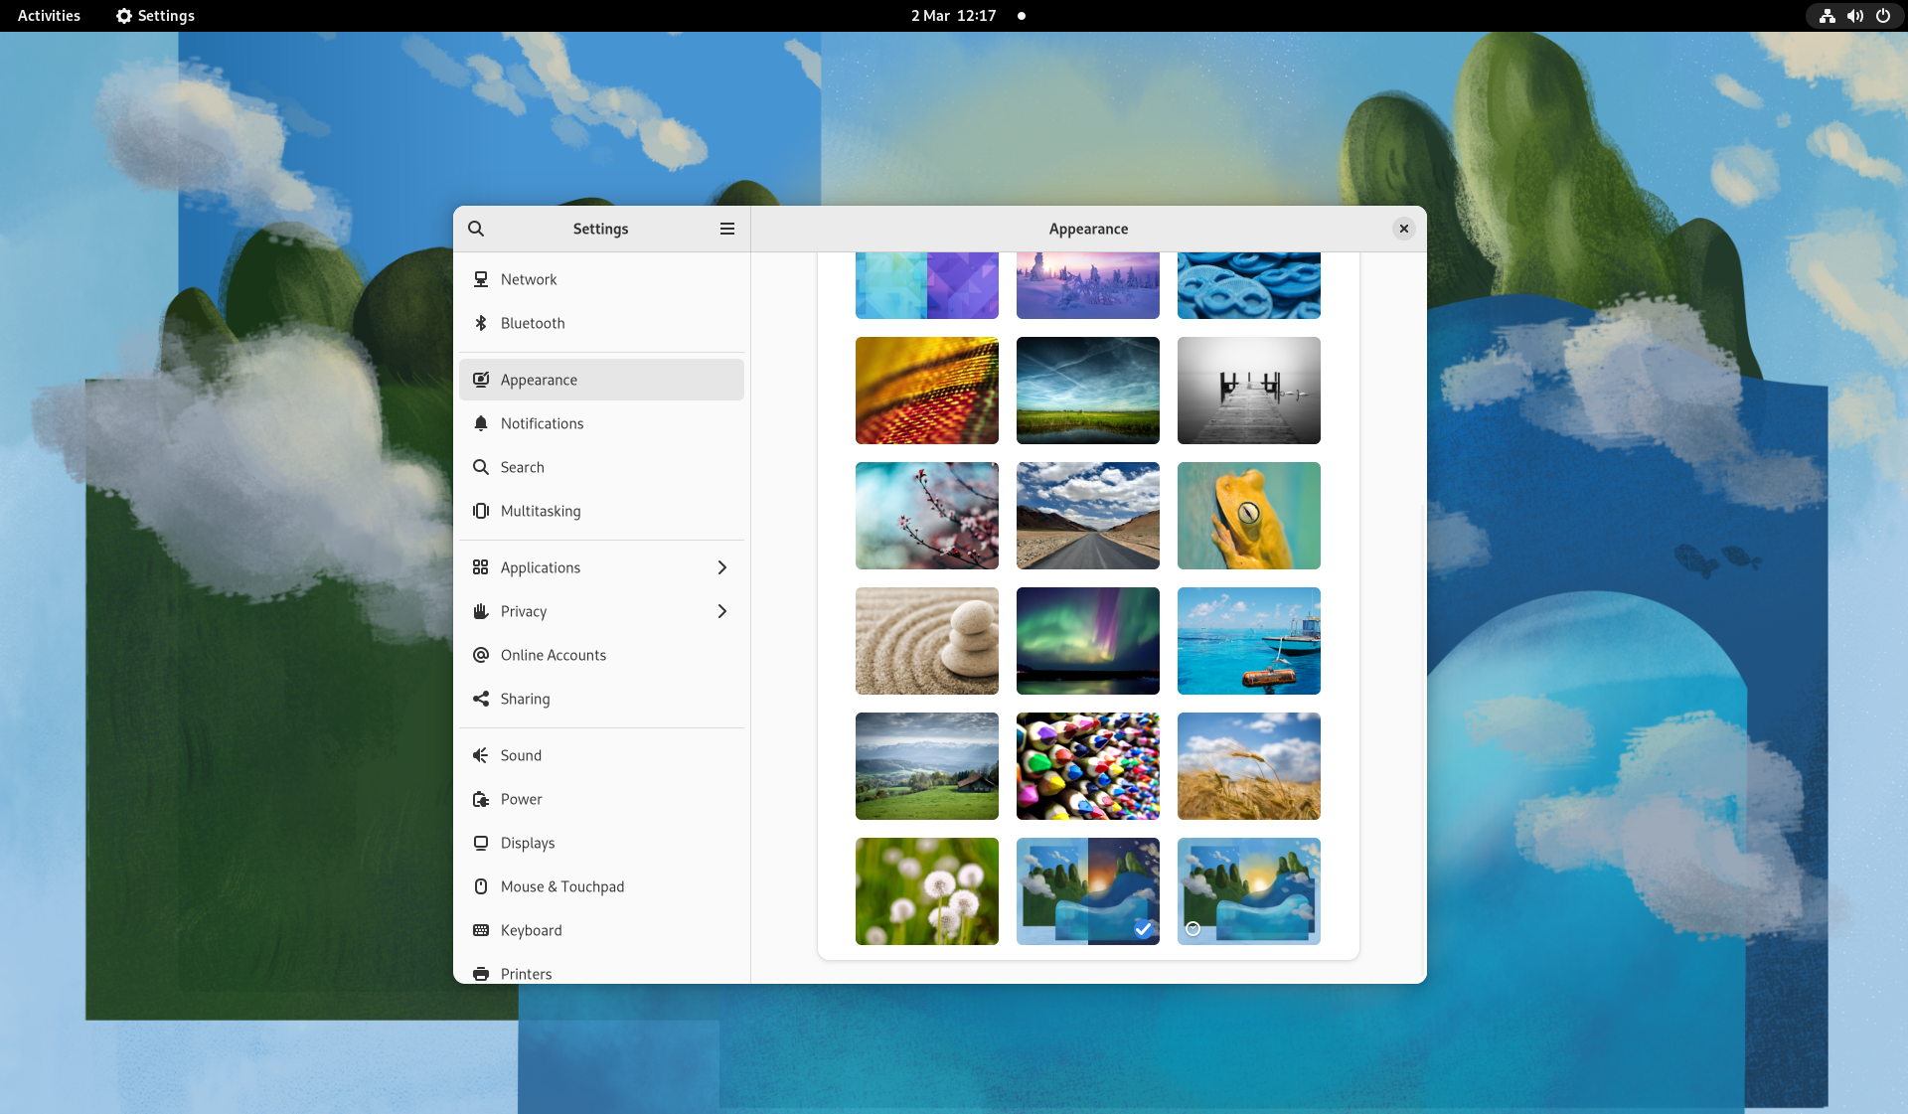Select the dandelions wallpaper
The image size is (1908, 1114).
(927, 891)
